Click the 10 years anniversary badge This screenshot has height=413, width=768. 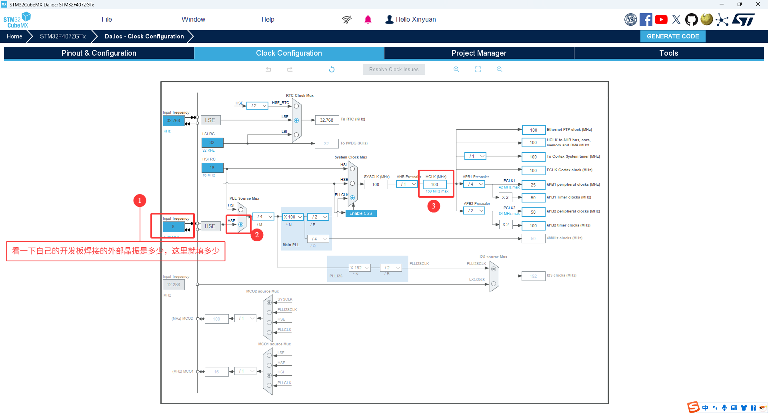click(631, 20)
